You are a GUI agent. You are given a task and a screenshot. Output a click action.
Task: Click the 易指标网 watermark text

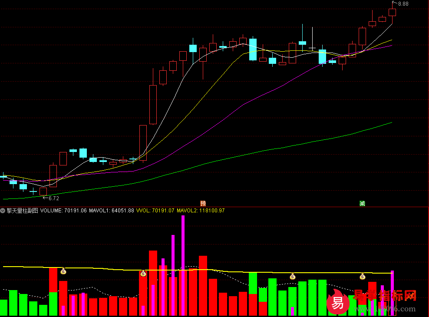point(386,296)
